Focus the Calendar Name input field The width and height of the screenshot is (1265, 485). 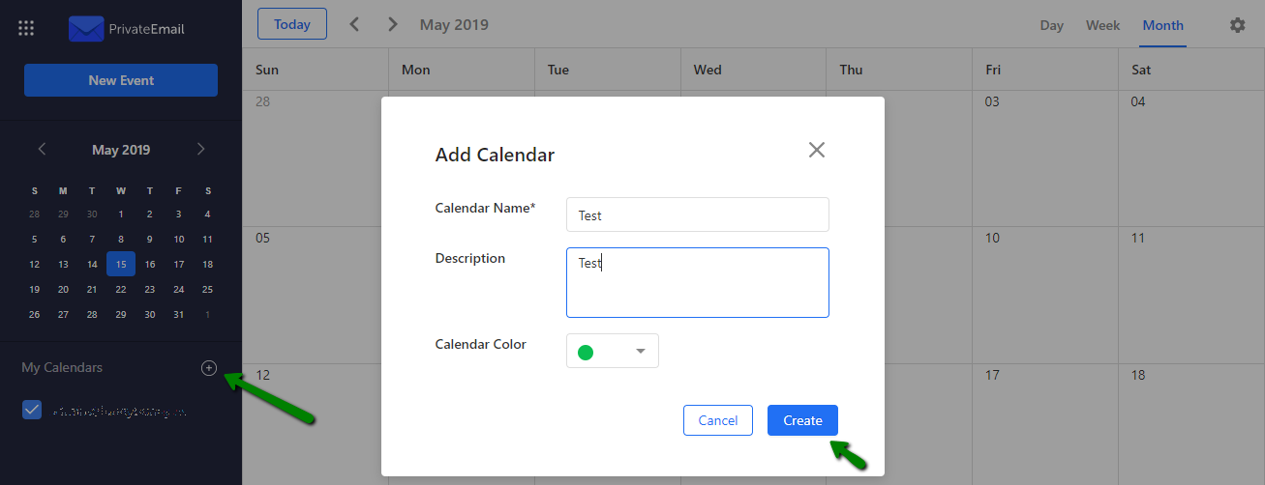(698, 214)
